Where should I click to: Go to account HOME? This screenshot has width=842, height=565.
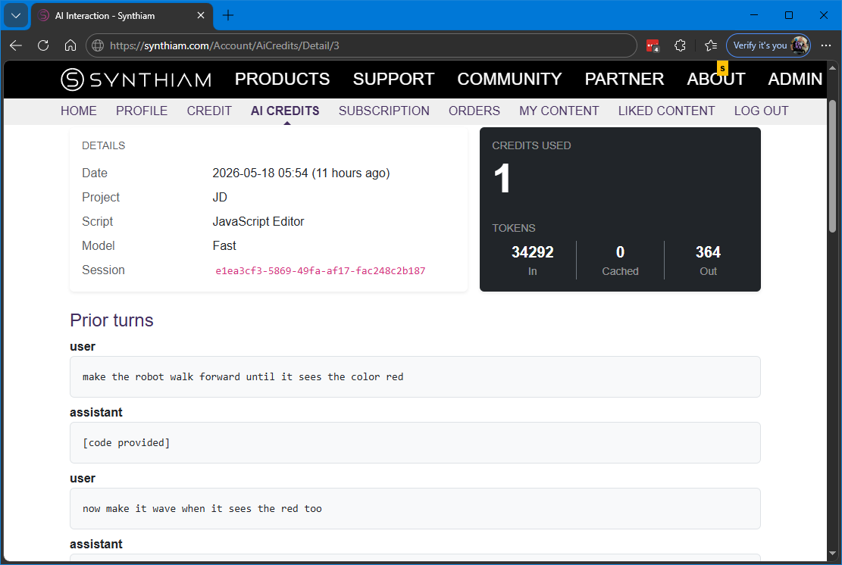pos(78,111)
